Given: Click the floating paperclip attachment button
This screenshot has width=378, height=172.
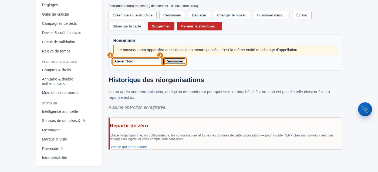Looking at the screenshot, I should point(365,109).
